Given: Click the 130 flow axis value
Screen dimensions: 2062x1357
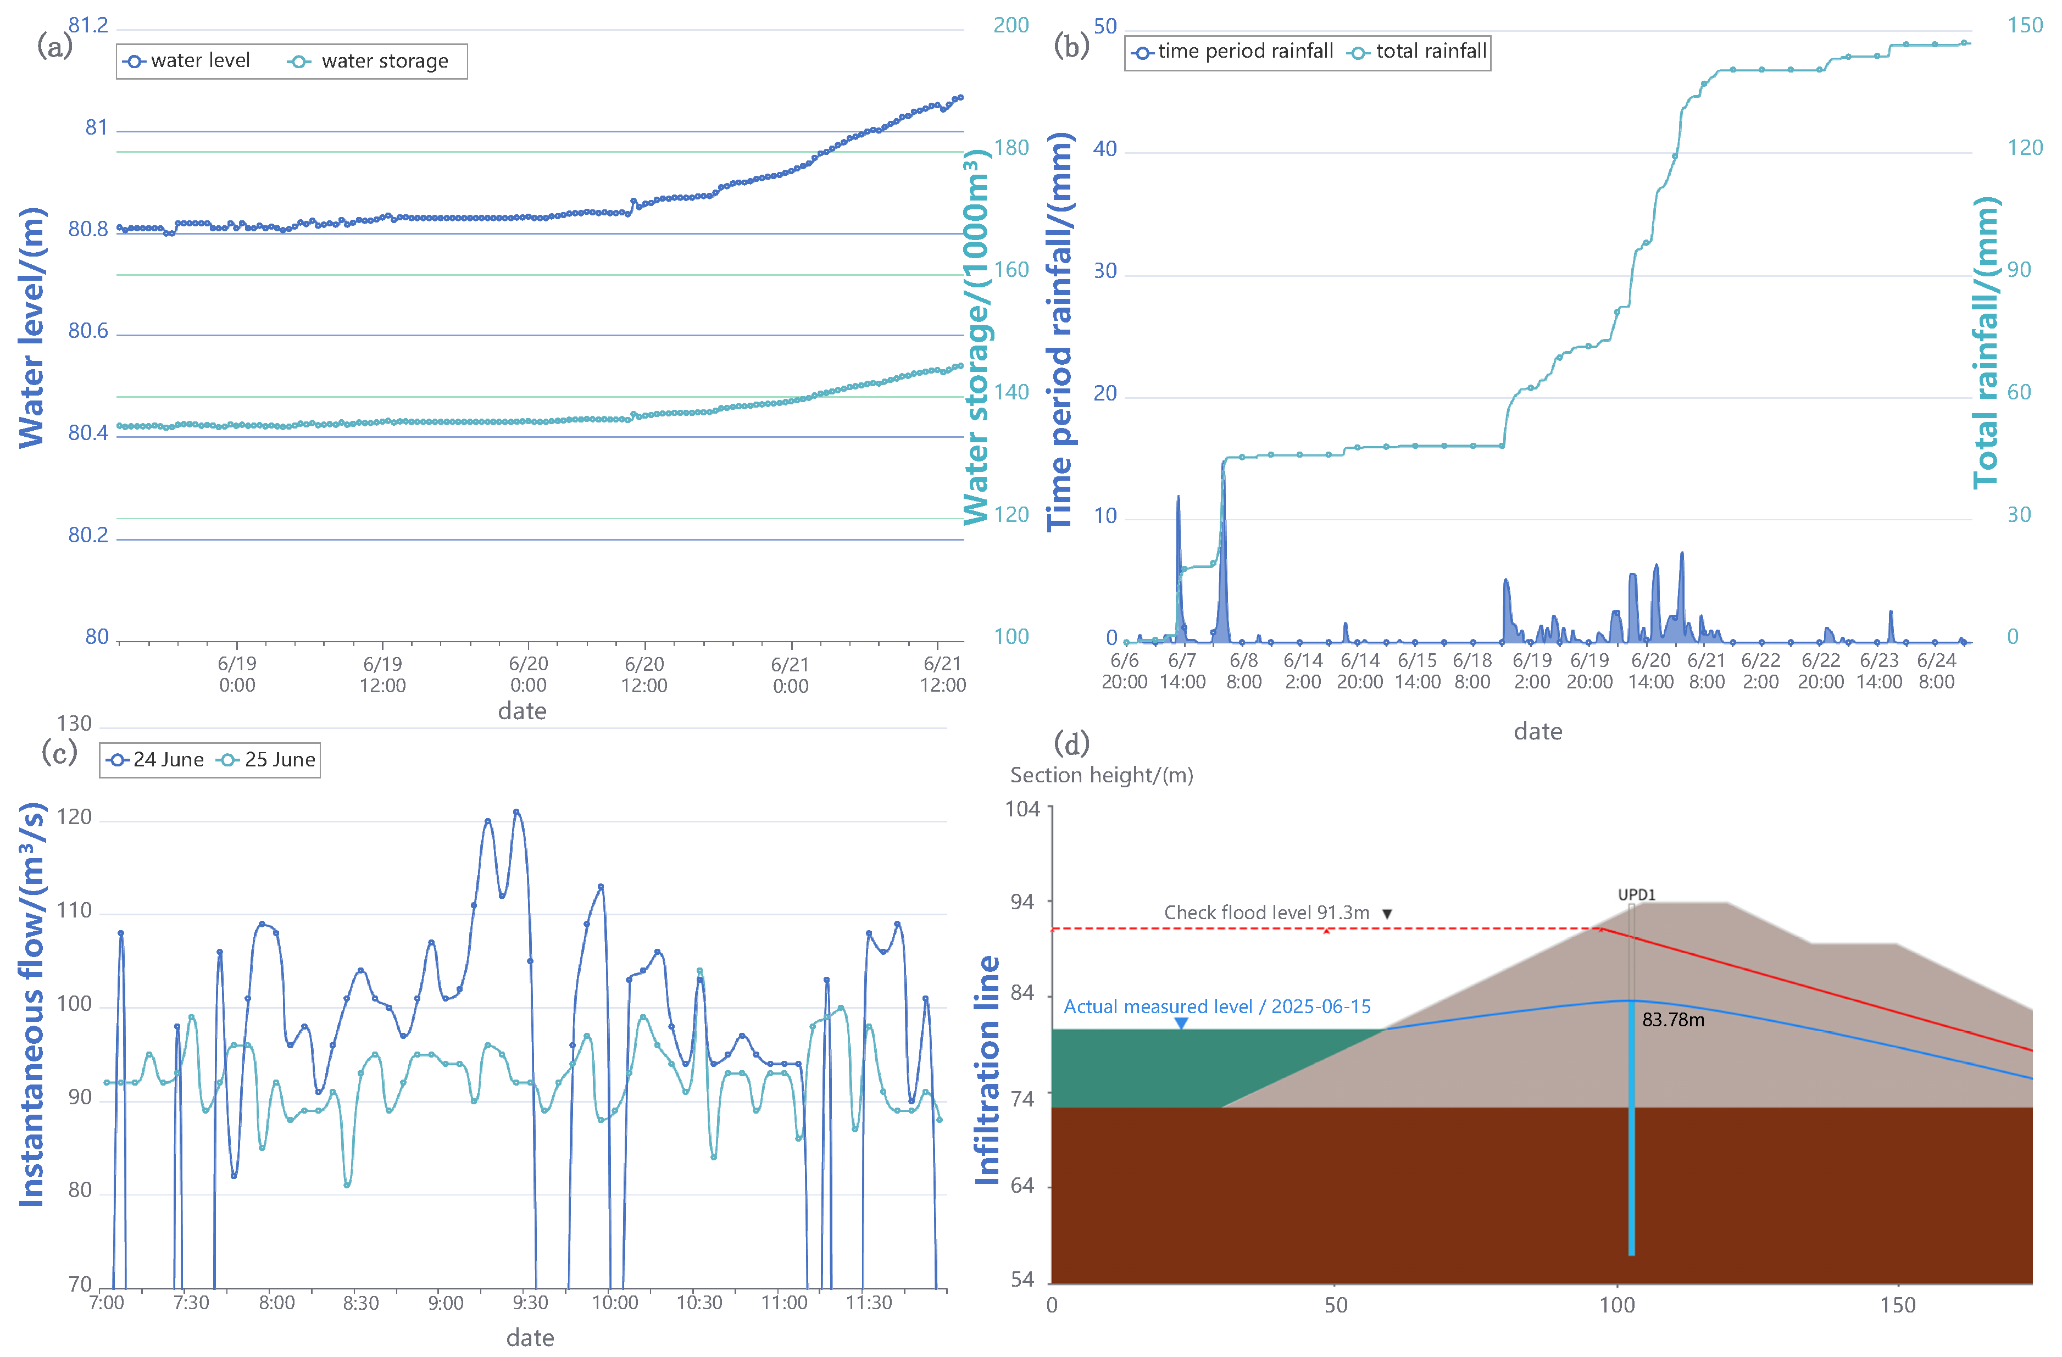Looking at the screenshot, I should [74, 724].
